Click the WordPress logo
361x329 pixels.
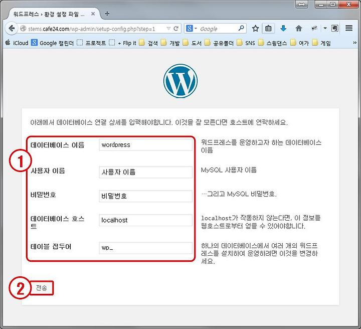(x=180, y=81)
